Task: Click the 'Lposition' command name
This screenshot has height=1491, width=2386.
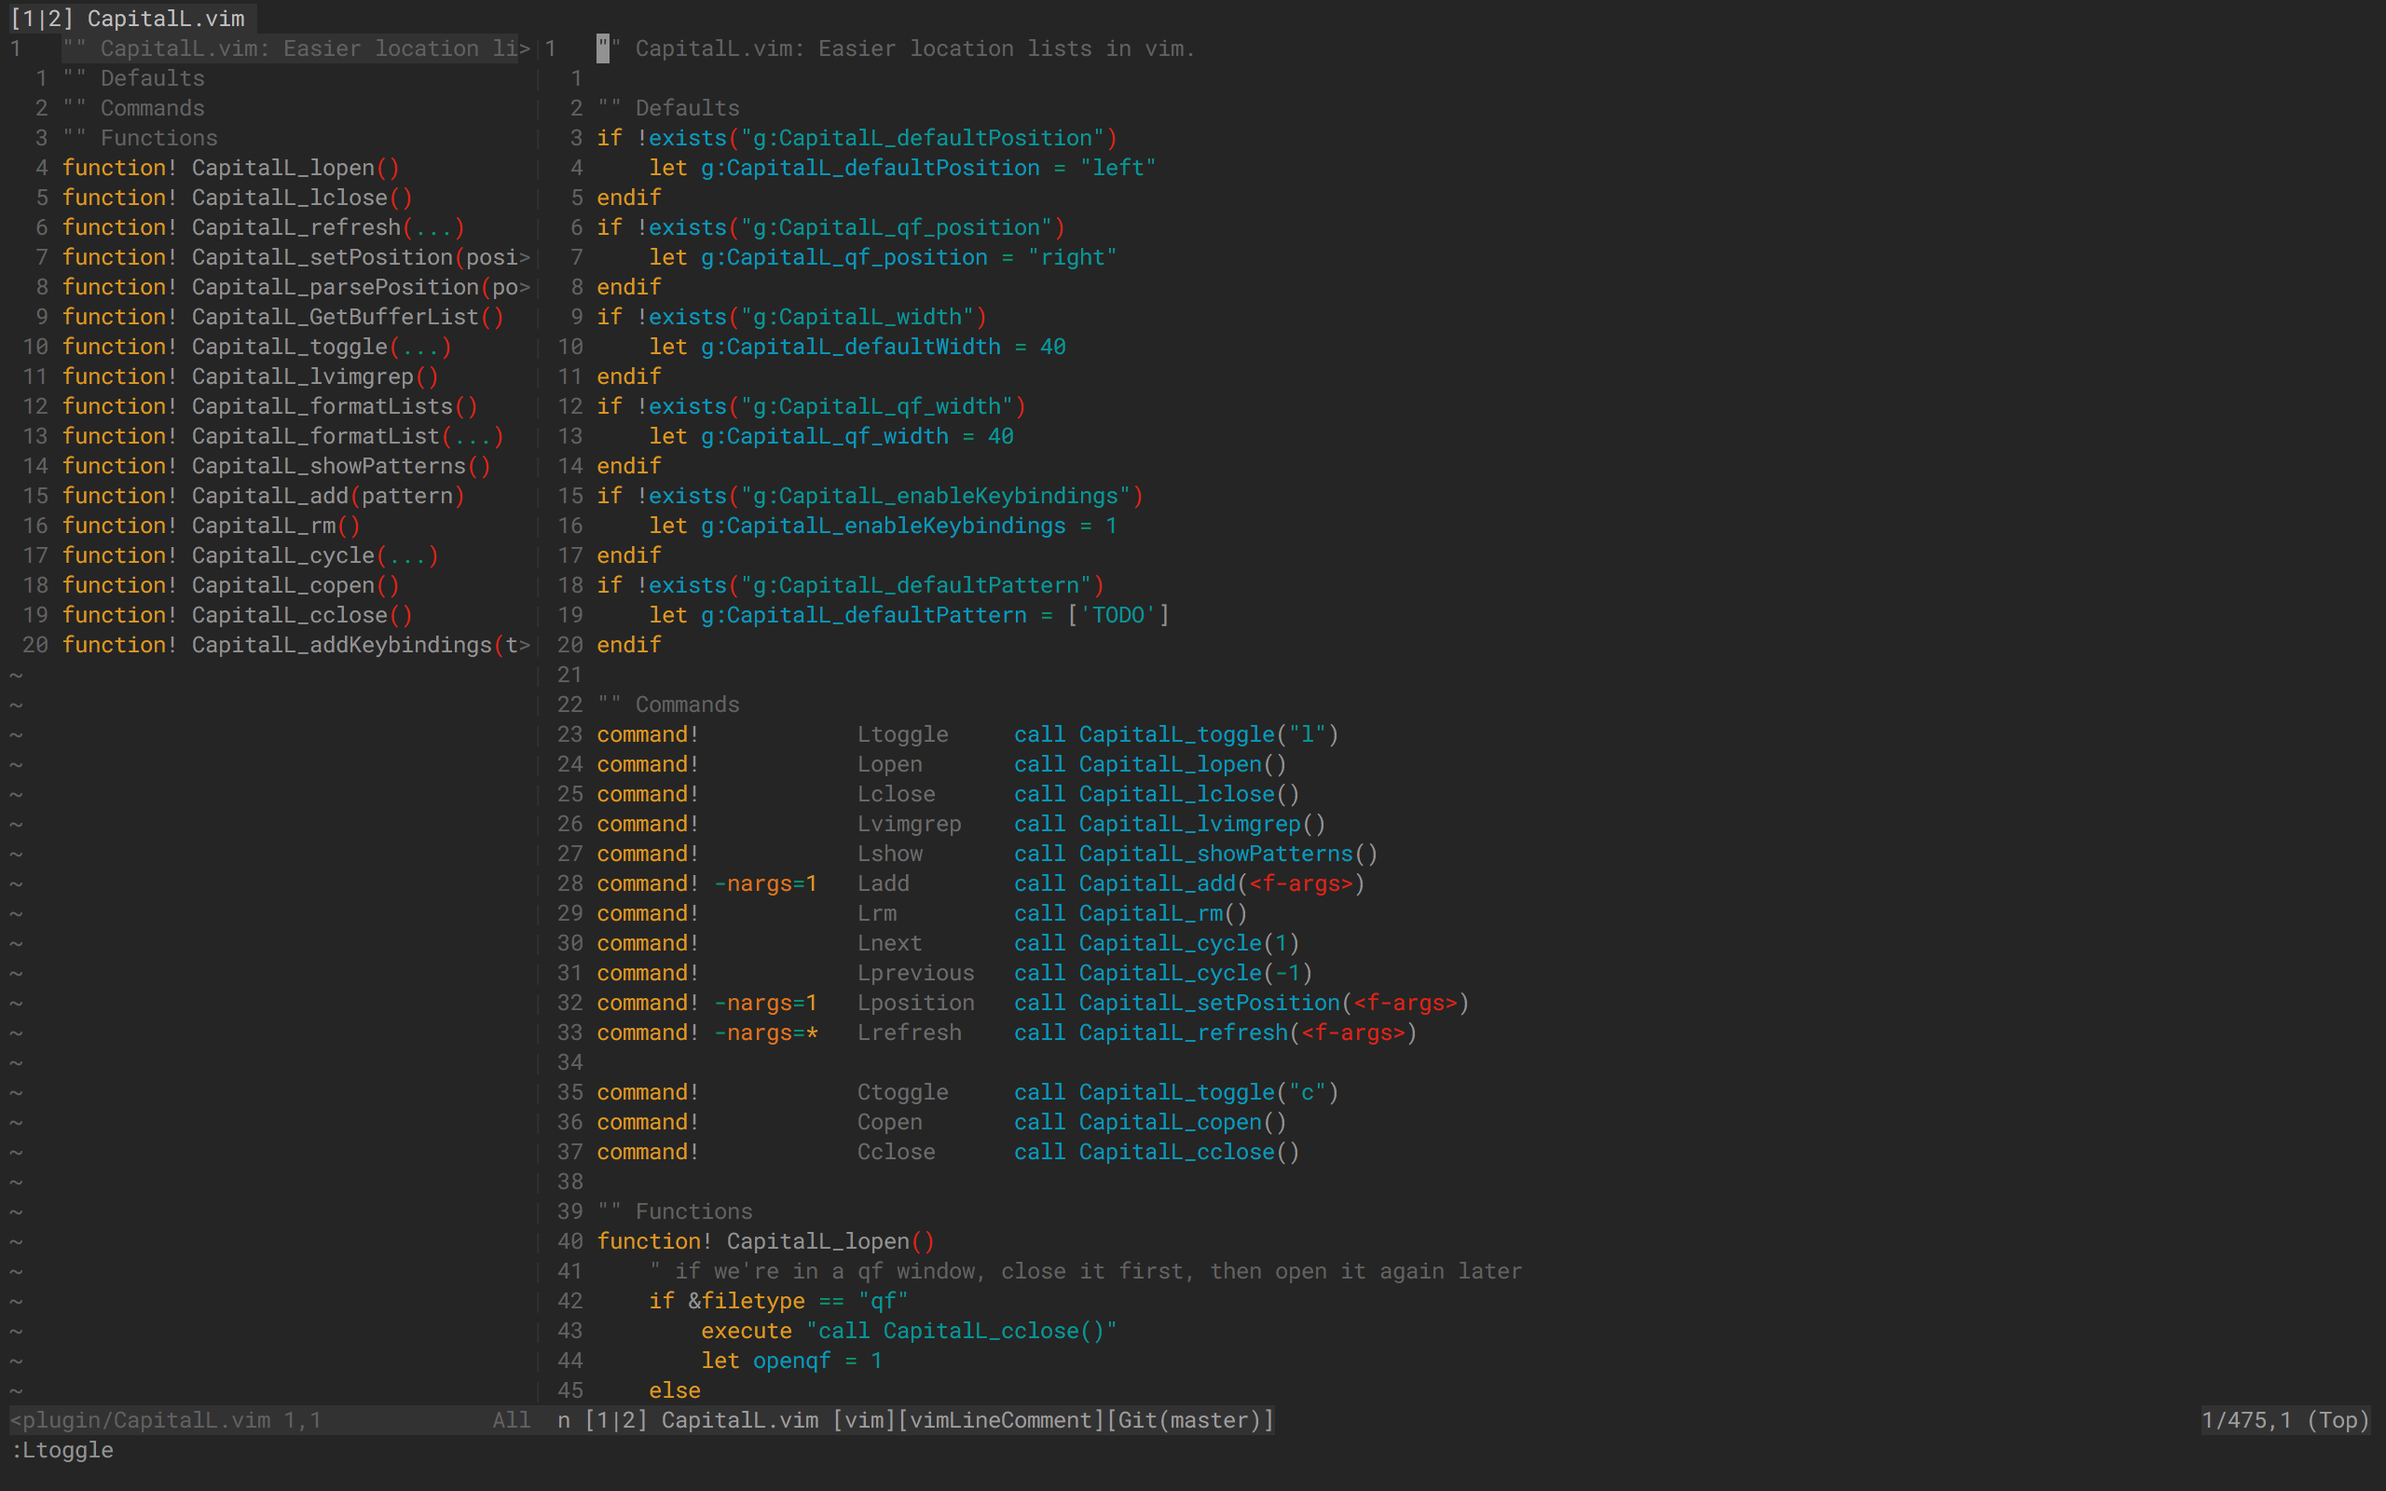Action: click(915, 1003)
